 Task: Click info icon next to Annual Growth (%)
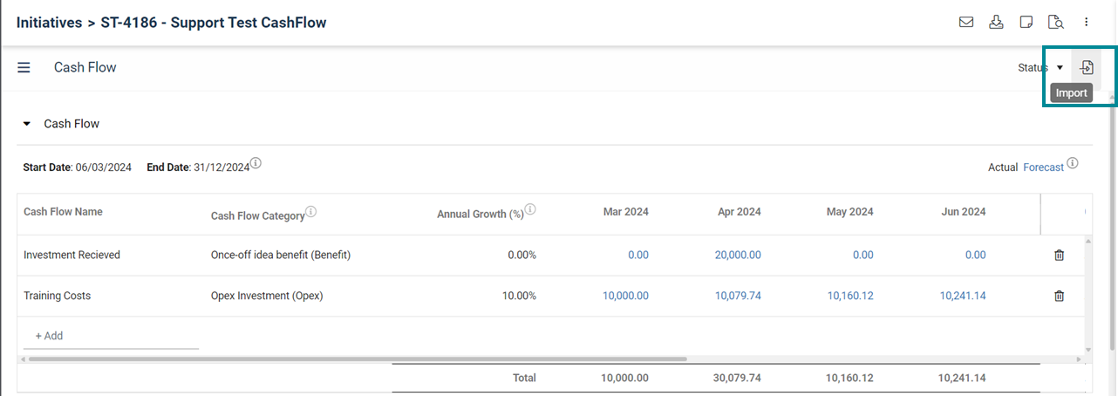pos(529,209)
